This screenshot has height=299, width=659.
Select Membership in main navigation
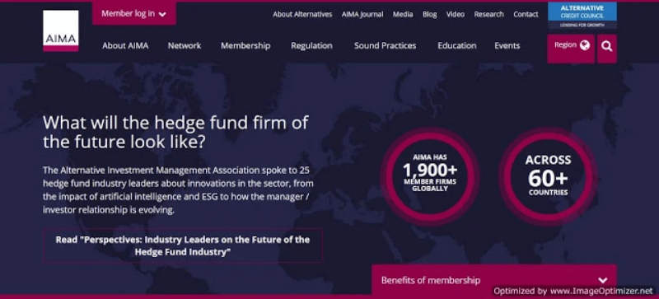point(245,46)
